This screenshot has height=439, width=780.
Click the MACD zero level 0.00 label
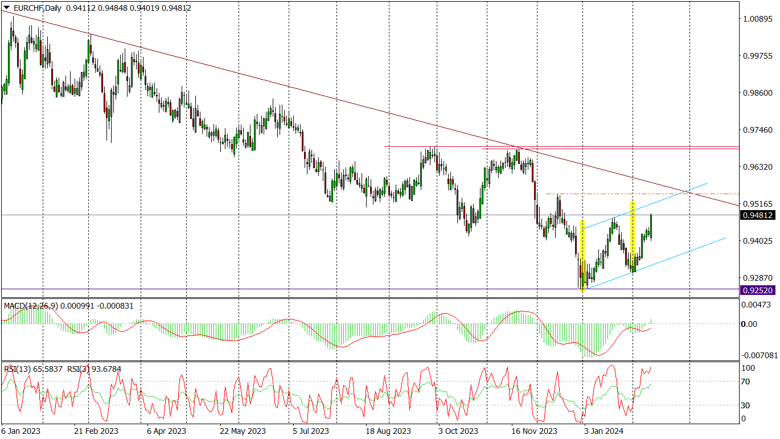click(x=750, y=324)
